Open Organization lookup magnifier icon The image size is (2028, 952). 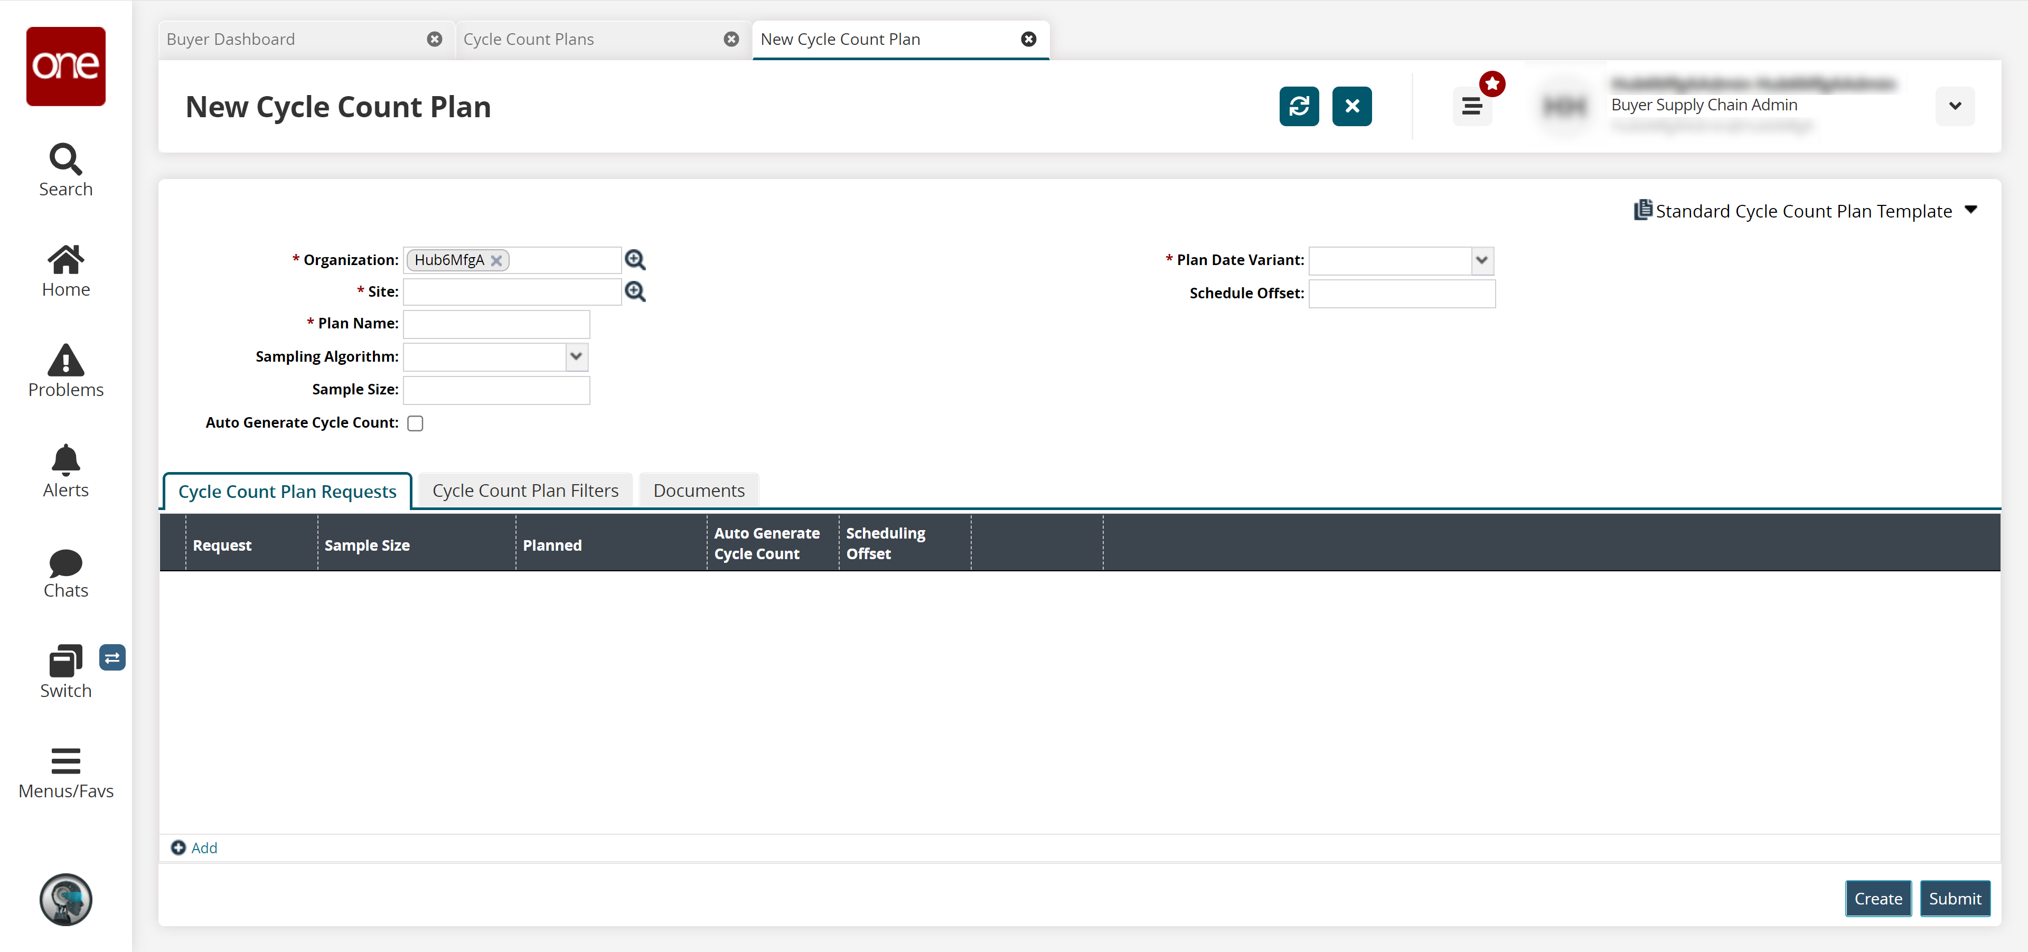(634, 260)
